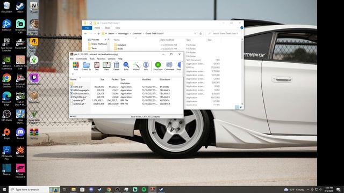Click the Test icon in WinRAR toolbar

coord(97,66)
